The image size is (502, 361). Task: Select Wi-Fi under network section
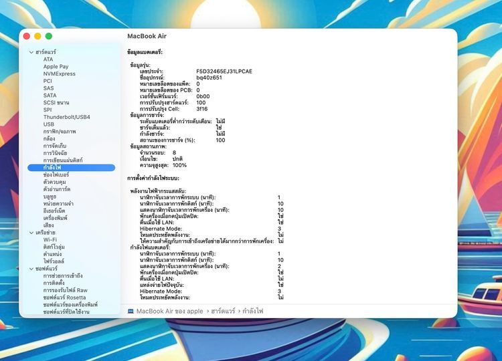(50, 240)
